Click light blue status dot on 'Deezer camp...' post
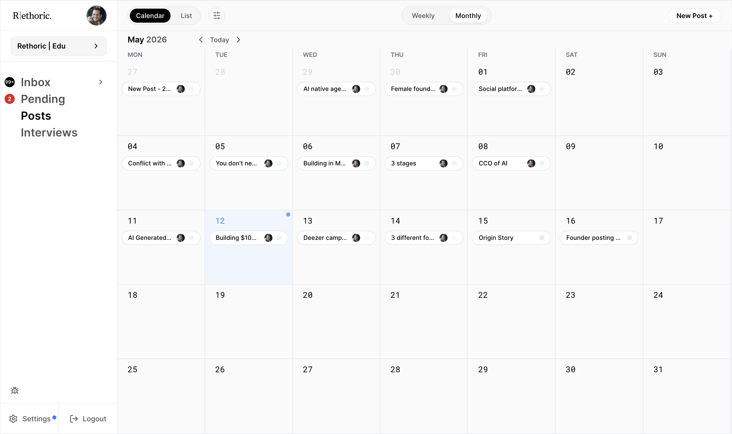 367,238
